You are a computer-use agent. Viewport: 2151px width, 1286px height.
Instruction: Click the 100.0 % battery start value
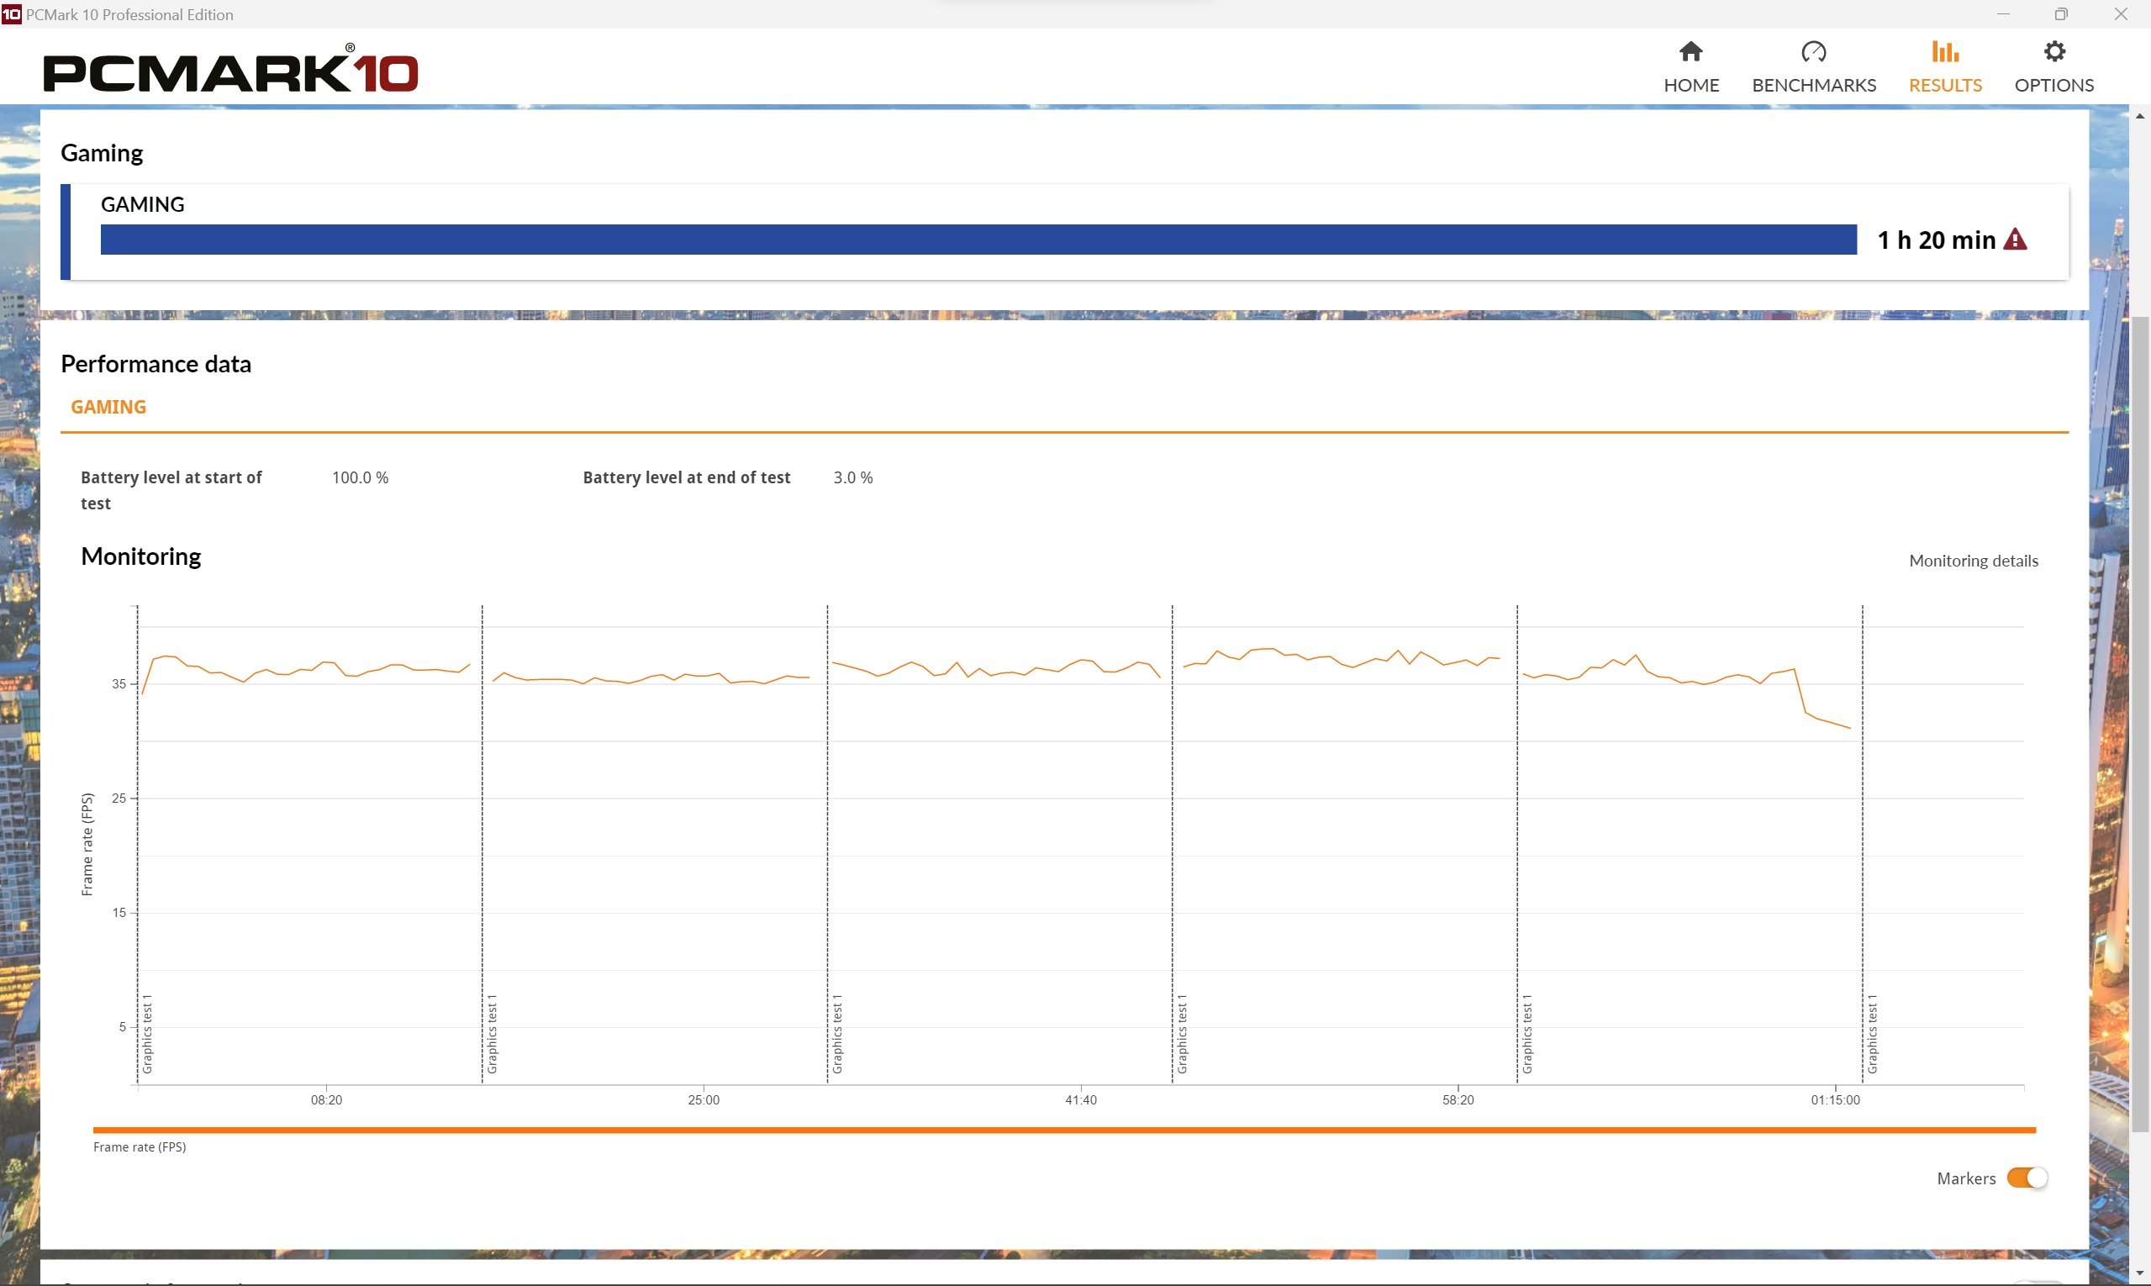pos(360,477)
